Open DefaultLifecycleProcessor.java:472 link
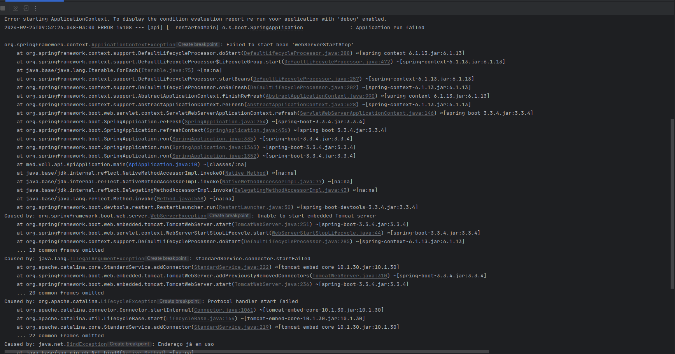Viewport: 675px width, 354px height. (337, 62)
